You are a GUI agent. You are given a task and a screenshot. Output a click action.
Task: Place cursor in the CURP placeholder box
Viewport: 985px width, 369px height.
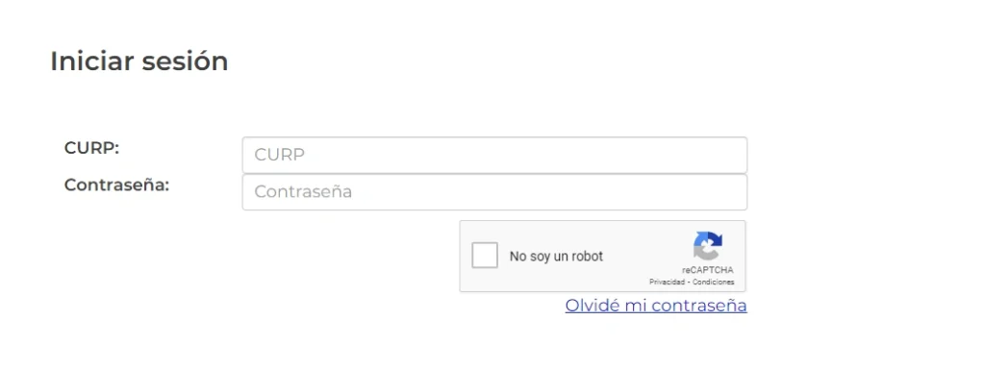pos(494,155)
